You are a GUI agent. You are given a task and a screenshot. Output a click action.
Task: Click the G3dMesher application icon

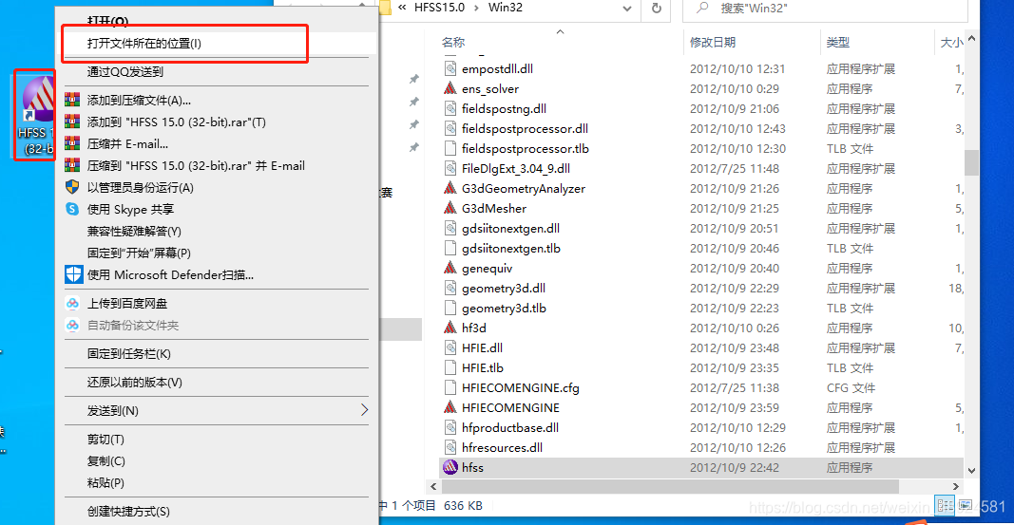(x=450, y=208)
